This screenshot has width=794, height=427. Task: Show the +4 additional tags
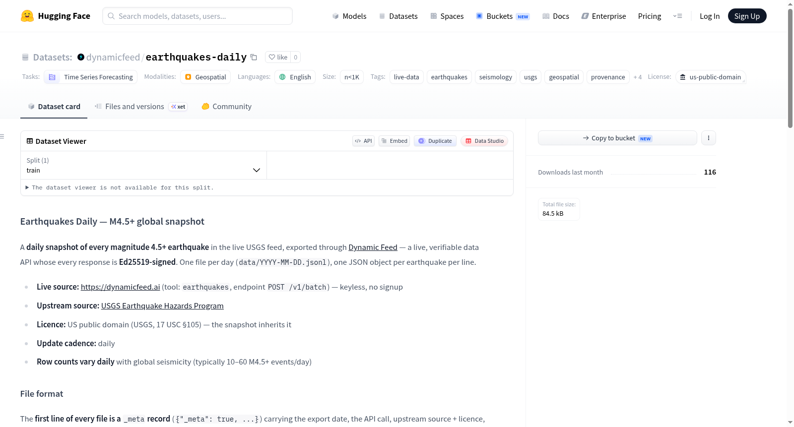point(638,77)
